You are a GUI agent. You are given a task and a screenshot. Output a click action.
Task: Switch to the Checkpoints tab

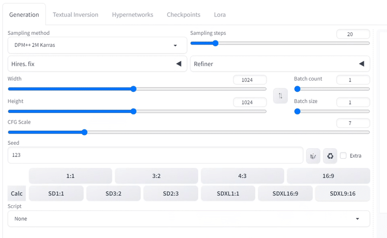pyautogui.click(x=183, y=14)
